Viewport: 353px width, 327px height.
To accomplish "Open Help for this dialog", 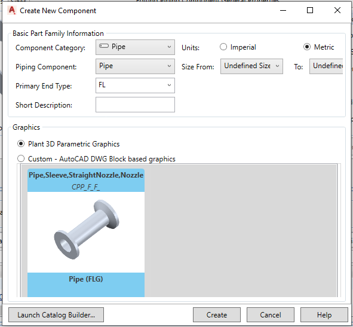I will [x=324, y=315].
